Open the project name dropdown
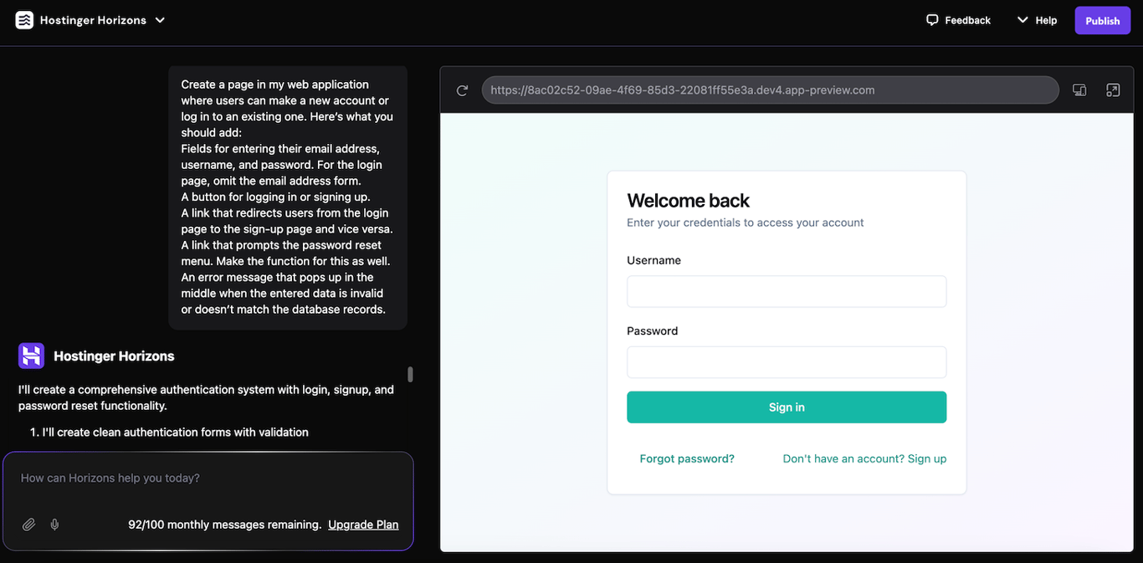The height and width of the screenshot is (563, 1143). [159, 19]
